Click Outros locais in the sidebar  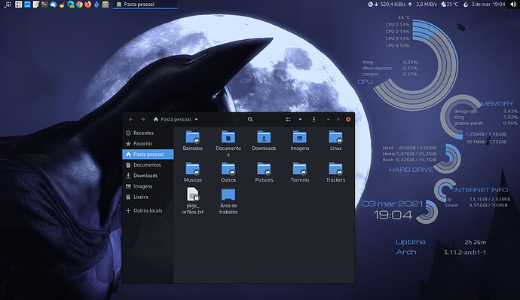148,210
